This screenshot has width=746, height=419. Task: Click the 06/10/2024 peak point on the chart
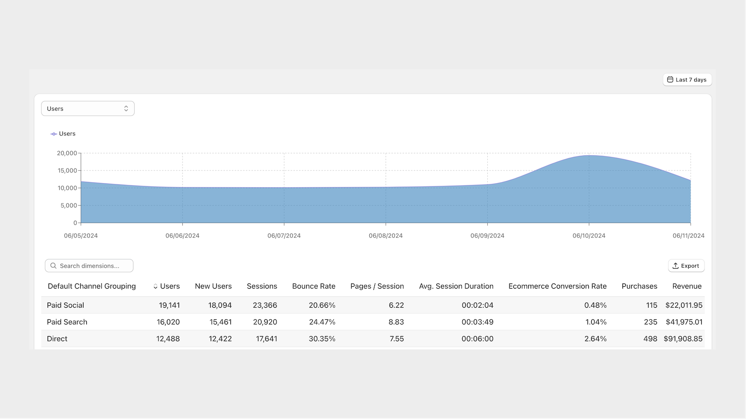(589, 155)
